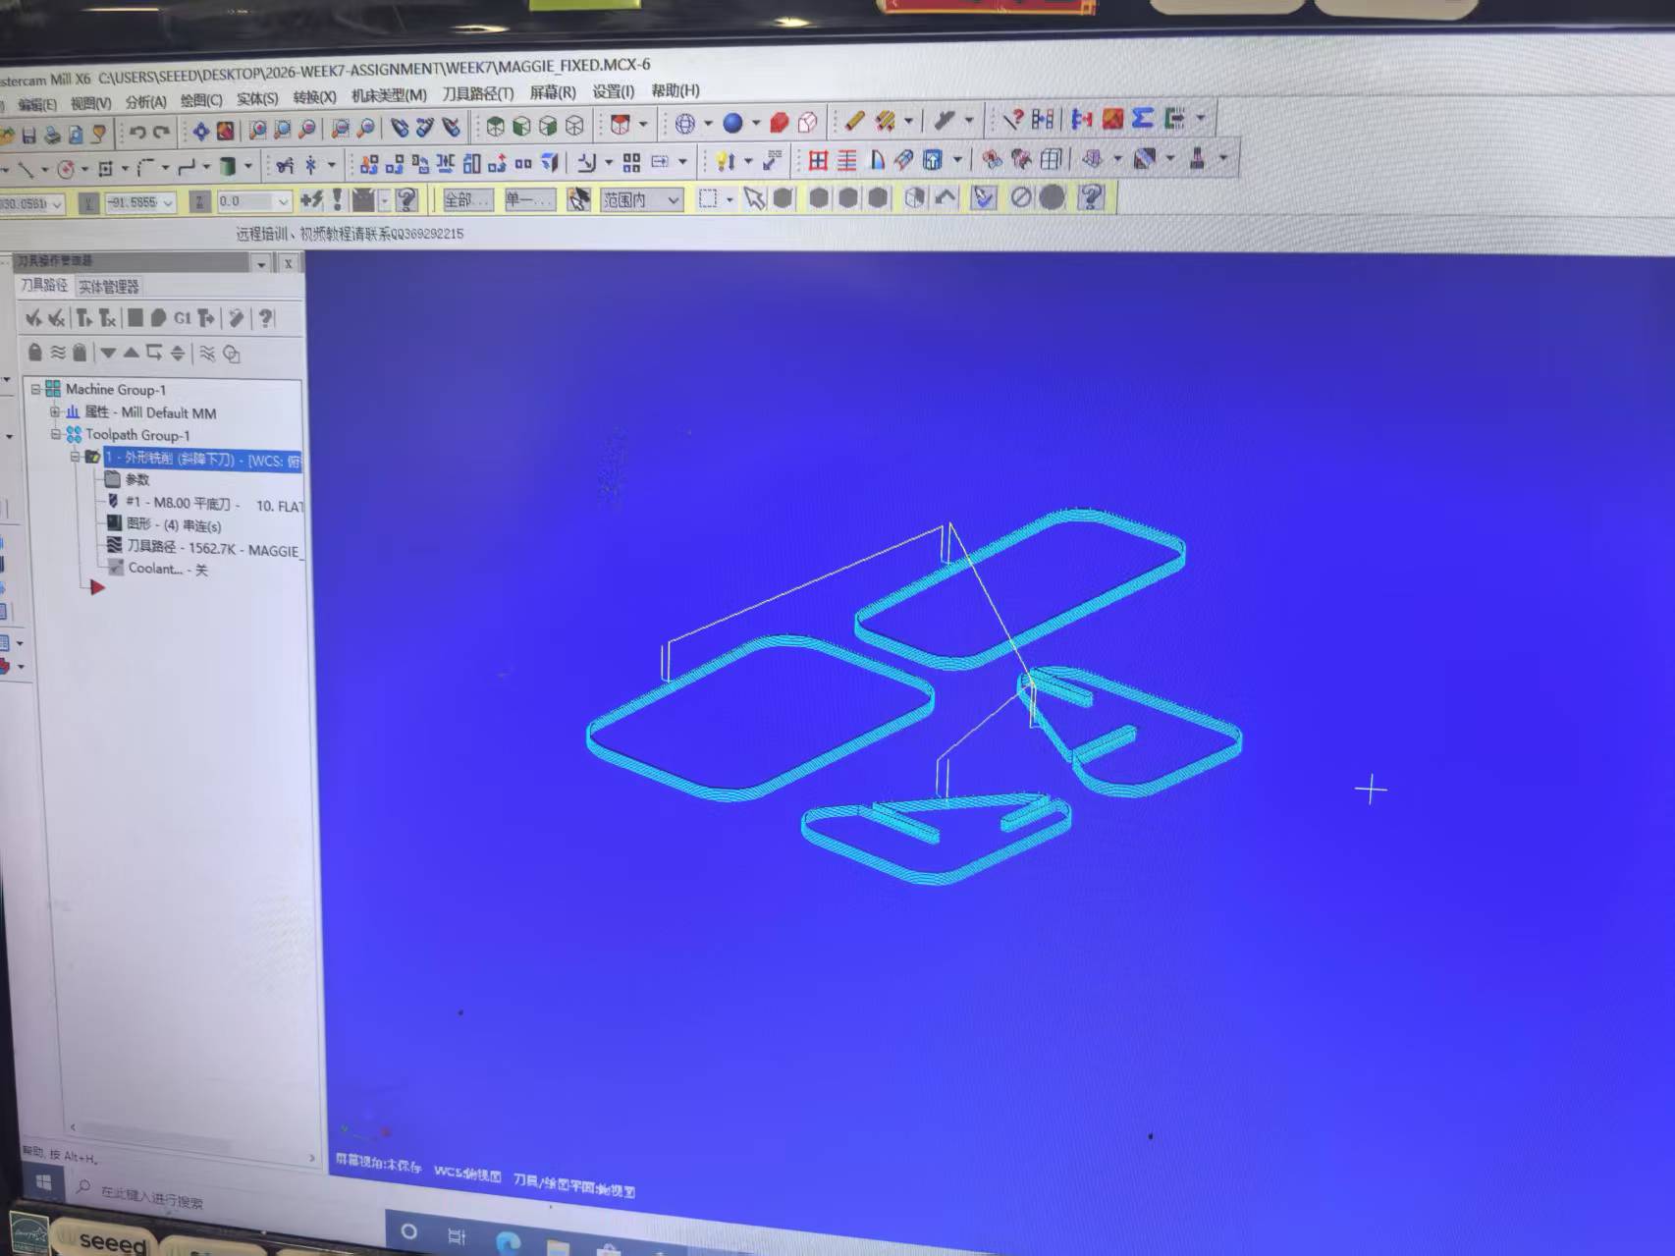
Task: Click the red insert arrow in operations tree
Action: [96, 587]
